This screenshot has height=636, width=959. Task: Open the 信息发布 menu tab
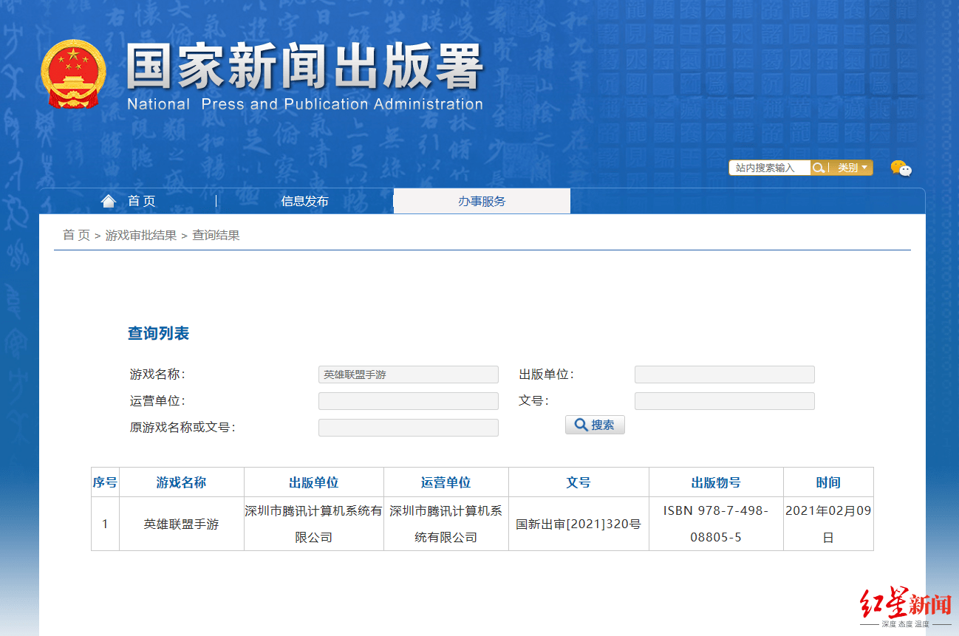click(304, 201)
